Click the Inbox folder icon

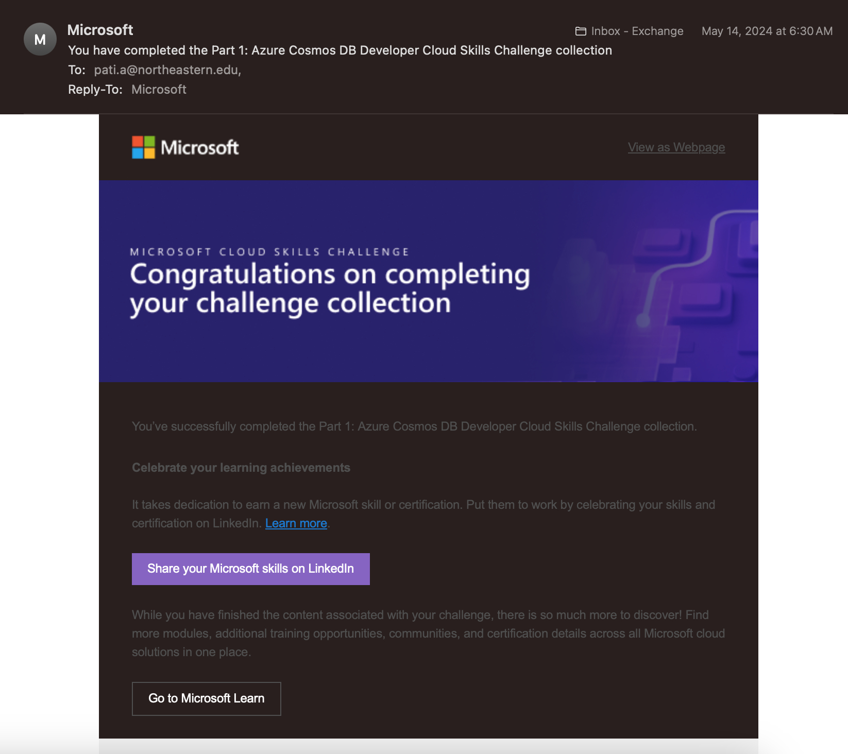click(581, 31)
